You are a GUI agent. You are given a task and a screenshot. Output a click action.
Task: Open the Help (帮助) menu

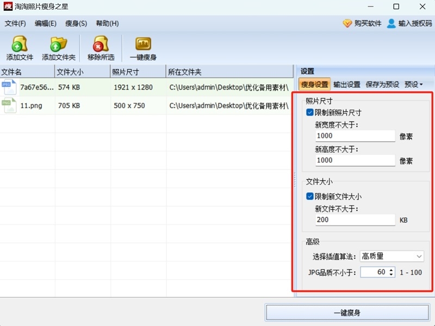(x=107, y=23)
